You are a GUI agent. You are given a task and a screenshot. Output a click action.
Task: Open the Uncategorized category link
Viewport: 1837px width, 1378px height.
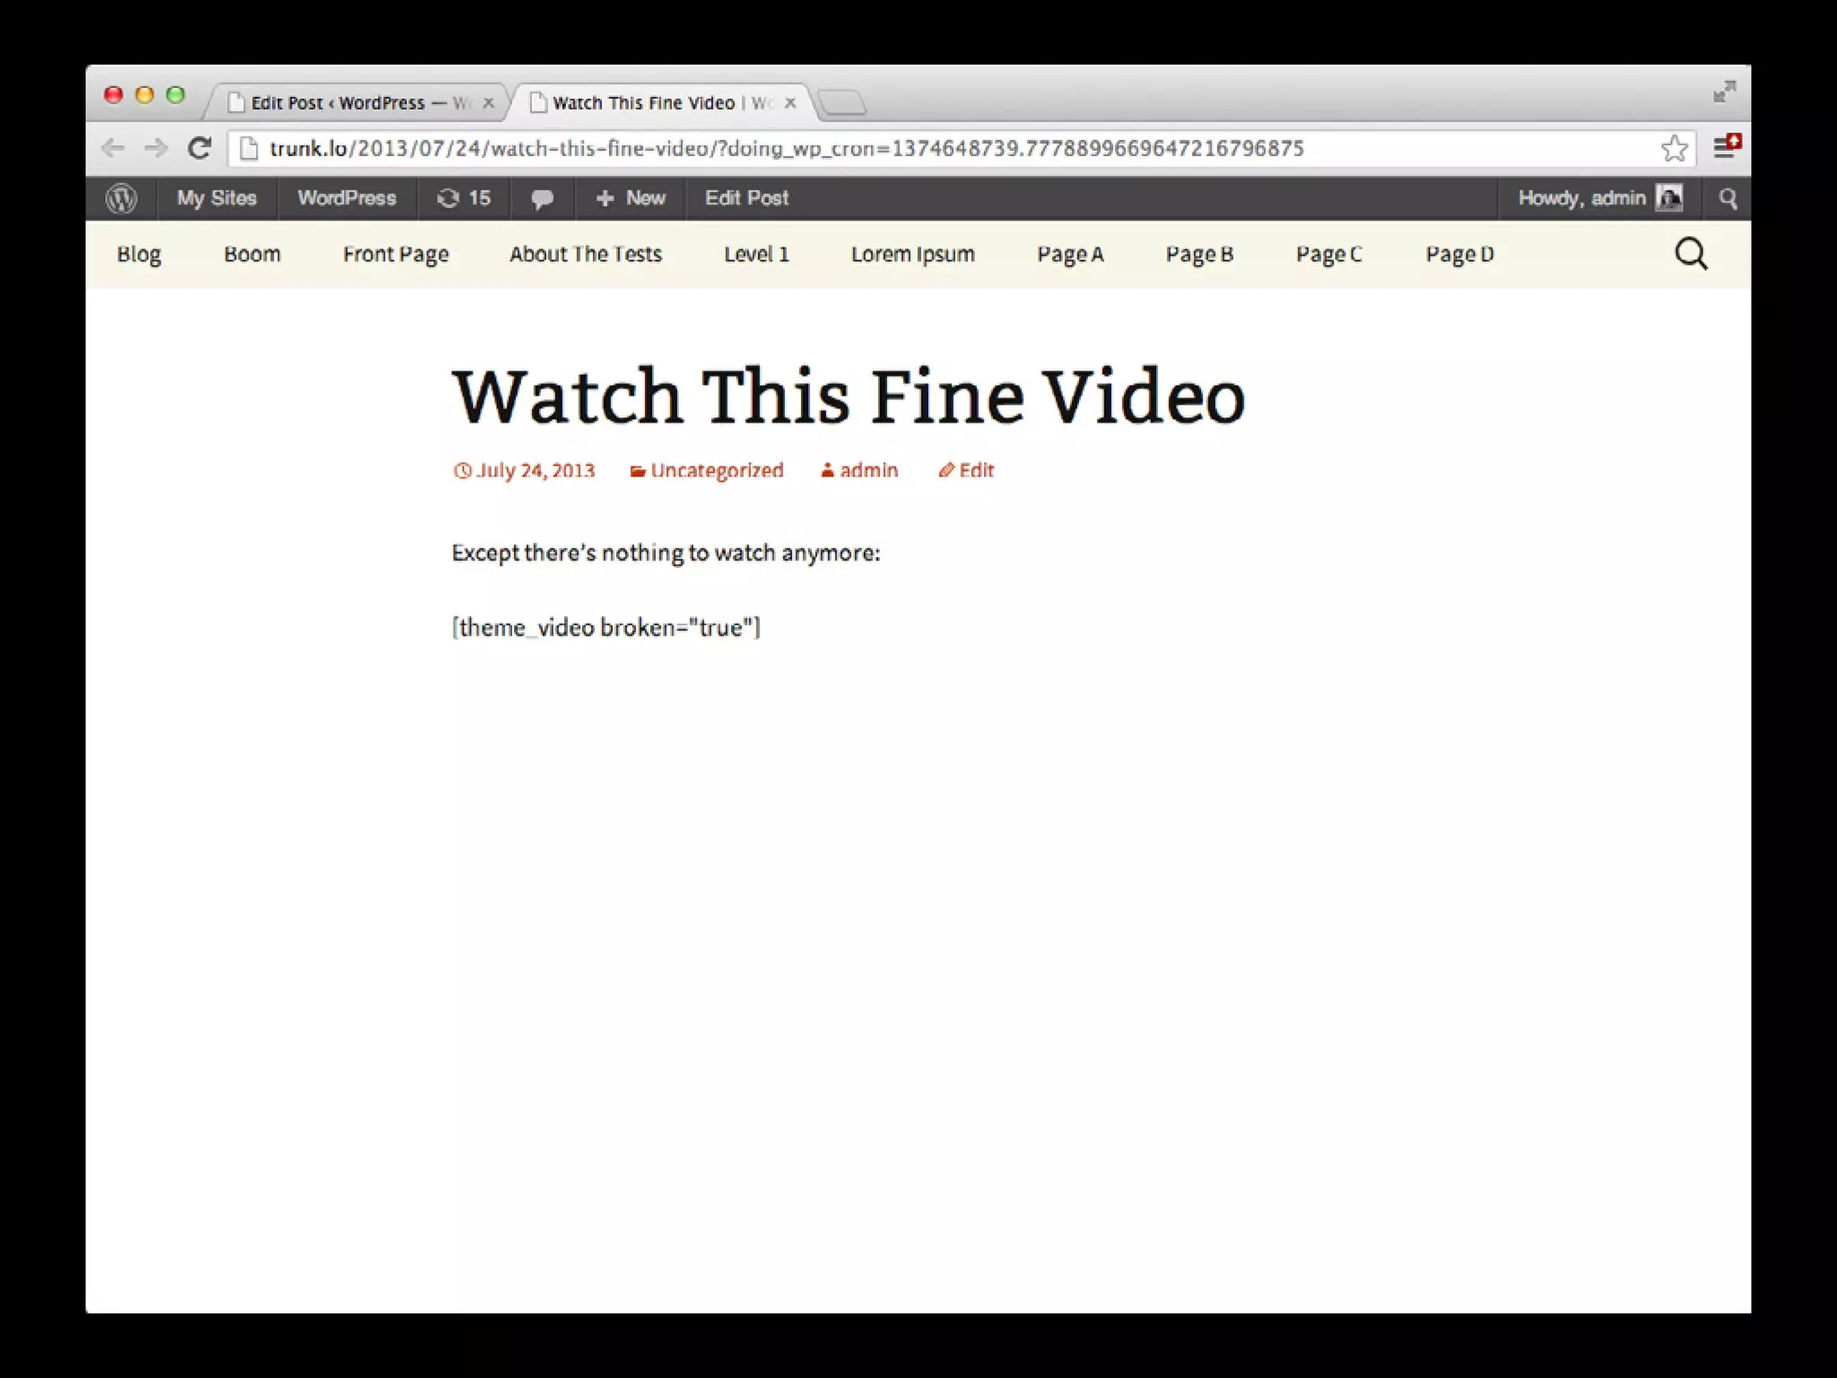click(x=716, y=471)
